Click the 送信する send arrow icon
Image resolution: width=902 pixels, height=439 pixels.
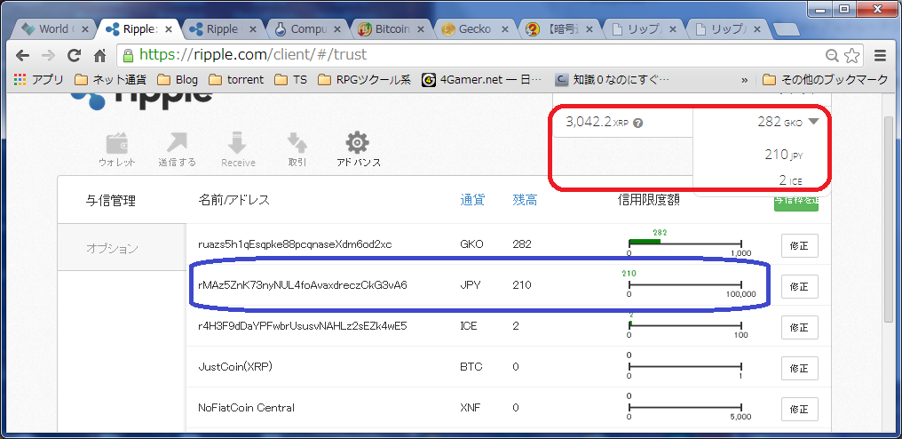178,143
